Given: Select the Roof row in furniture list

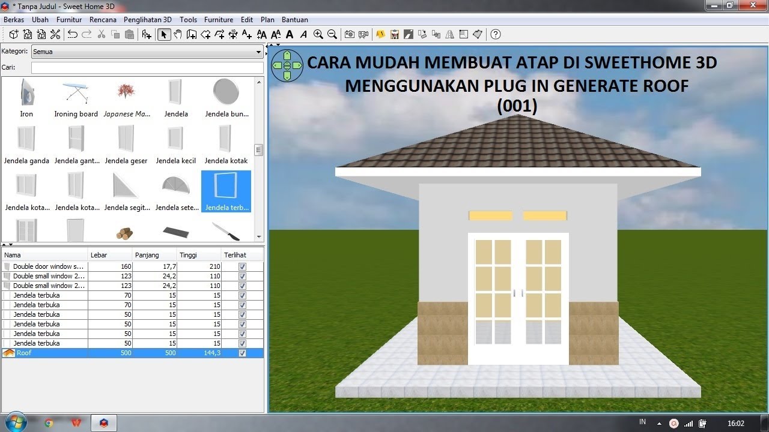Looking at the screenshot, I should [132, 353].
